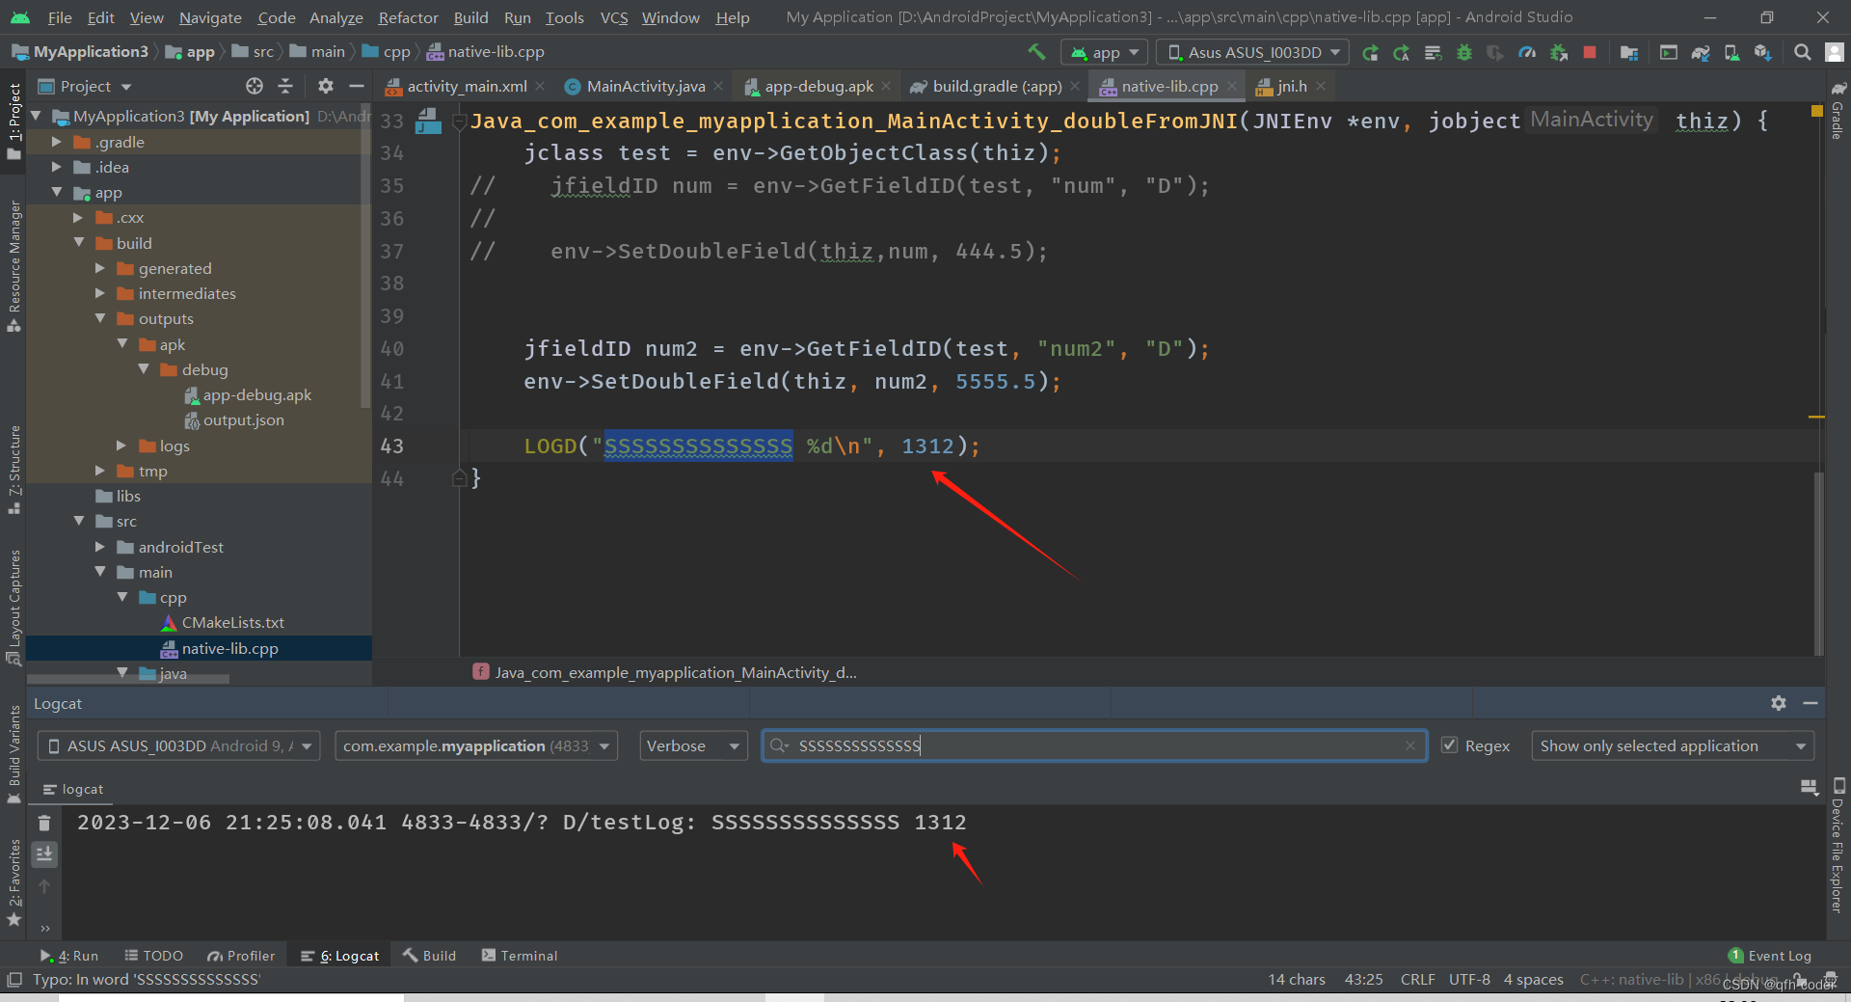
Task: Expand the .gradle folder in project tree
Action: point(57,142)
